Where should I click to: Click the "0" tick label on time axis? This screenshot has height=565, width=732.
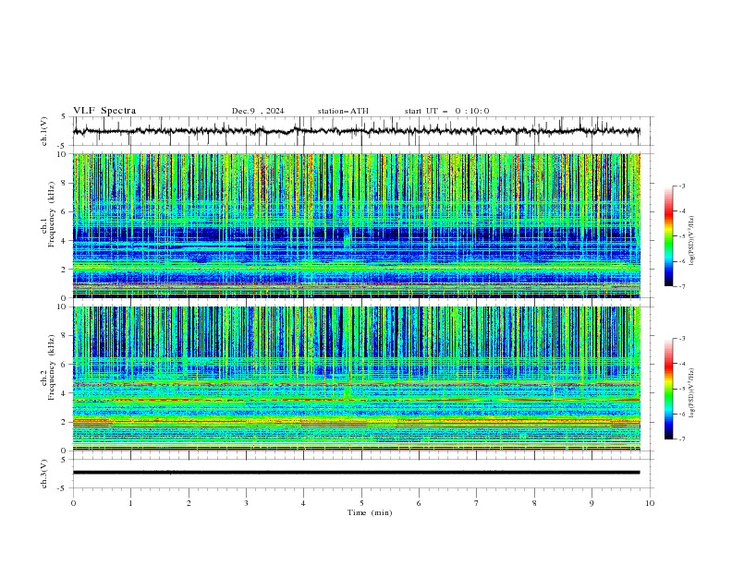point(73,503)
